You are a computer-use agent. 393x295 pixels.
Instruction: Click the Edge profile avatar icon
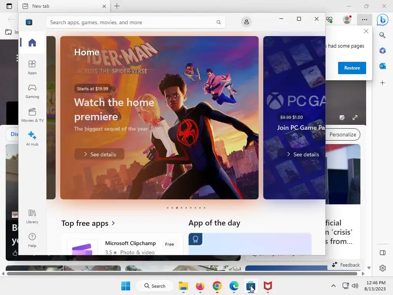(347, 19)
